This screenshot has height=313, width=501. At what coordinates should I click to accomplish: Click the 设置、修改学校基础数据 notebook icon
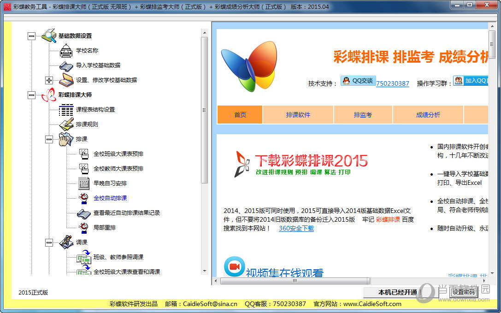tap(66, 80)
